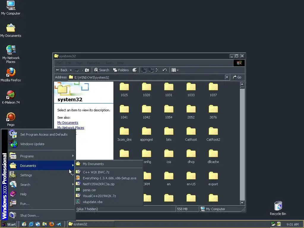
Task: Open the Back history dropdown arrow
Action: 71,70
